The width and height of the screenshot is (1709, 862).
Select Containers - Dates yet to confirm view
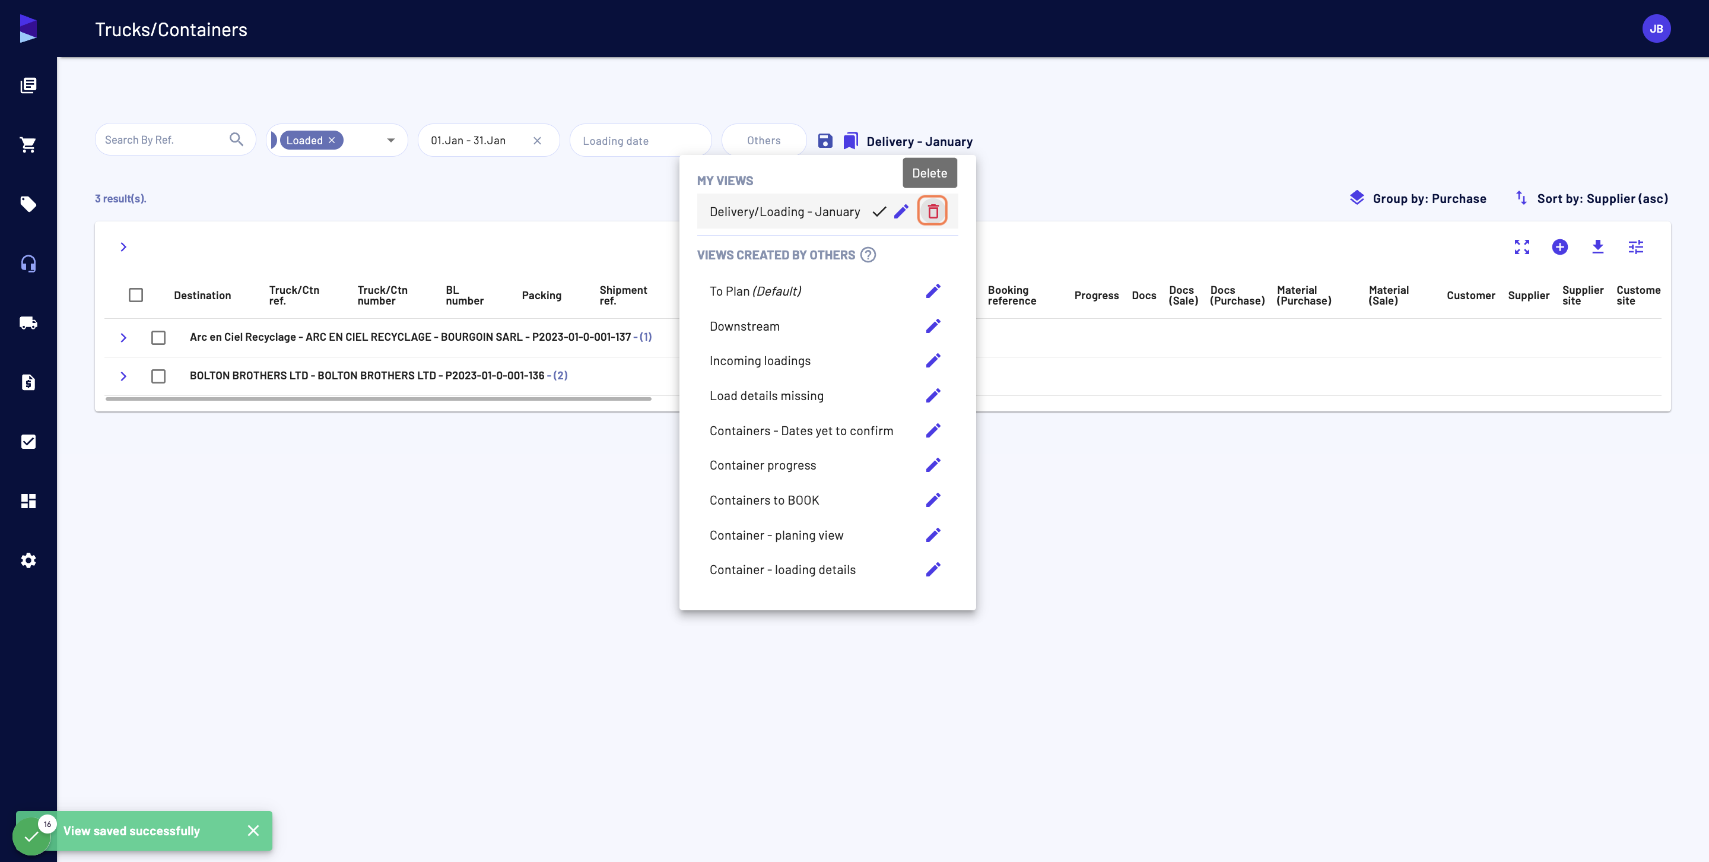pyautogui.click(x=801, y=430)
